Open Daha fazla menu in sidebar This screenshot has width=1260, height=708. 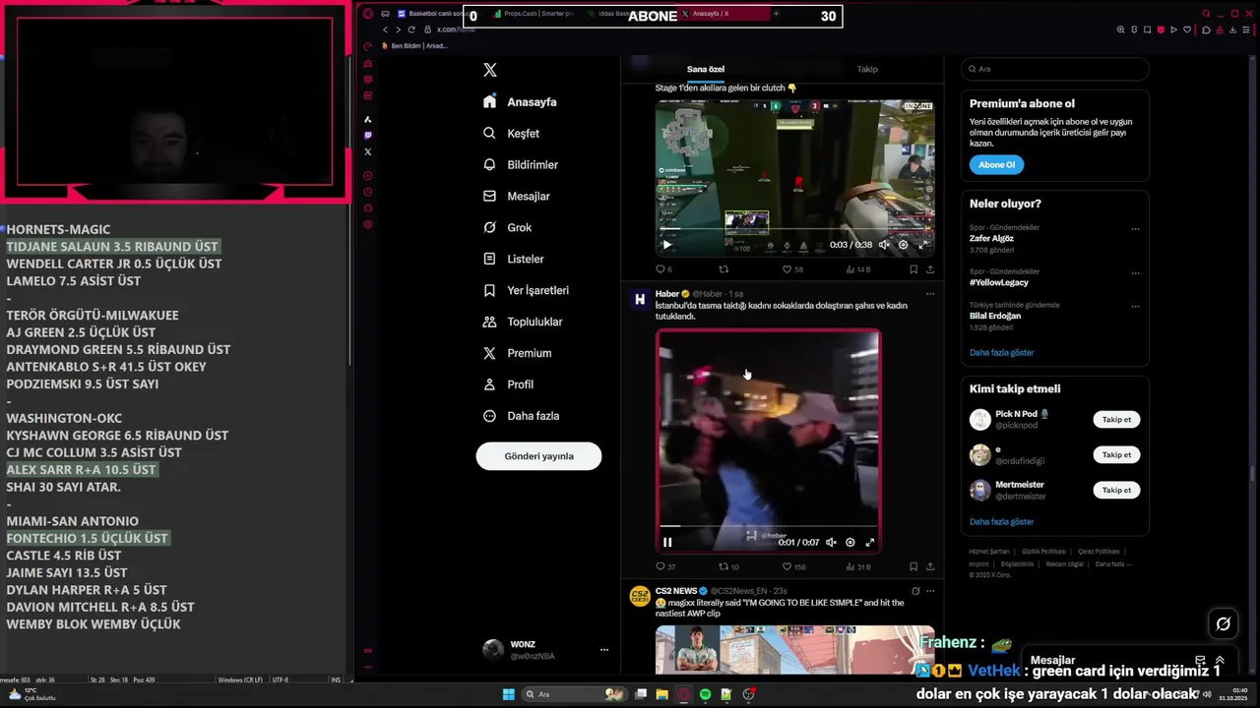(521, 416)
